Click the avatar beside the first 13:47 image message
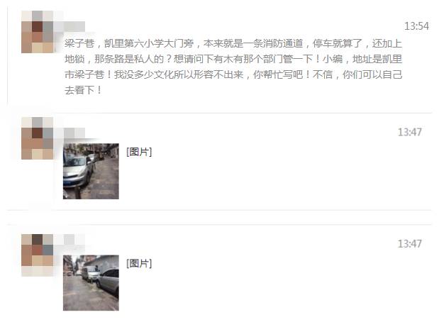The image size is (439, 327). [x=38, y=138]
